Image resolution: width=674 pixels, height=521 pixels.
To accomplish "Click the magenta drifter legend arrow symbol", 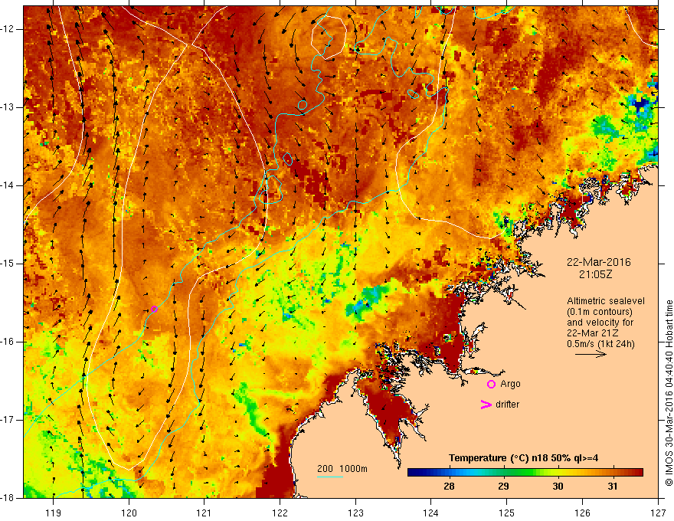I will [486, 405].
